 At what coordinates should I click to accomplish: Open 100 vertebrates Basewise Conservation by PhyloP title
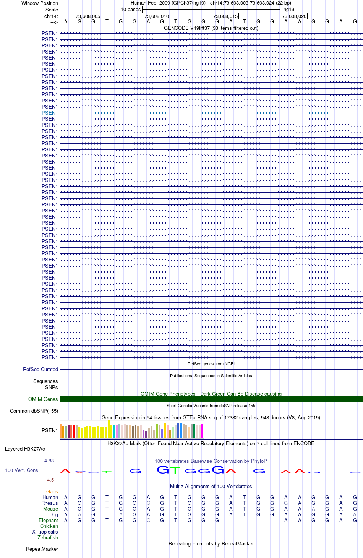[x=211, y=461]
